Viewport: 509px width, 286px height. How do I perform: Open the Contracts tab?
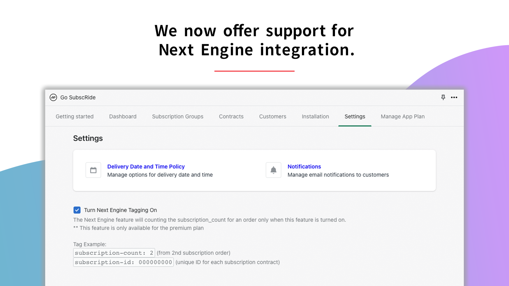pyautogui.click(x=231, y=117)
